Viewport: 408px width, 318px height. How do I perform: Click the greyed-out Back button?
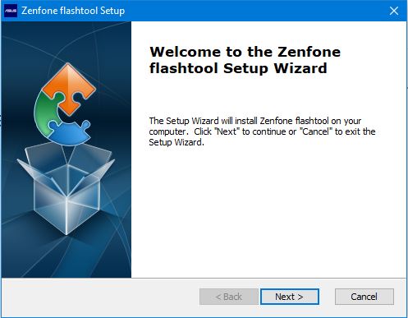coord(229,297)
